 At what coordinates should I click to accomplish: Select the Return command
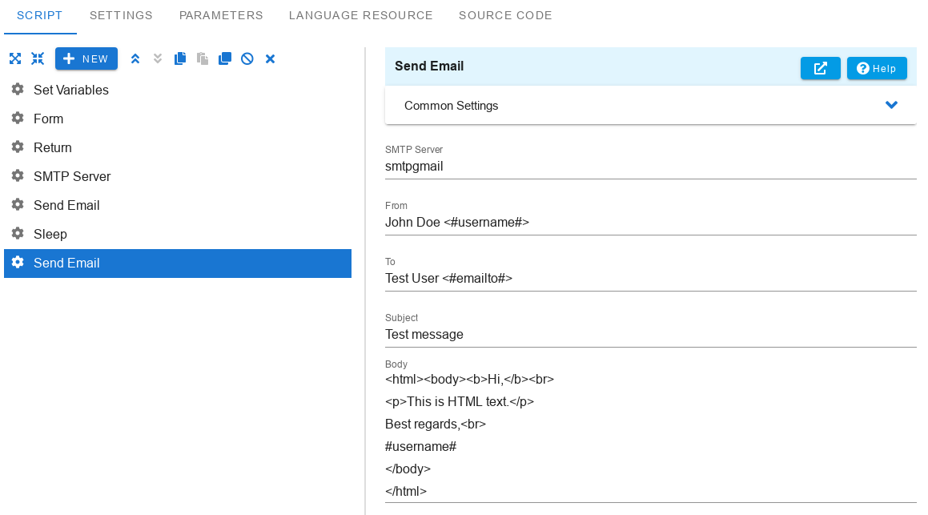coord(178,147)
